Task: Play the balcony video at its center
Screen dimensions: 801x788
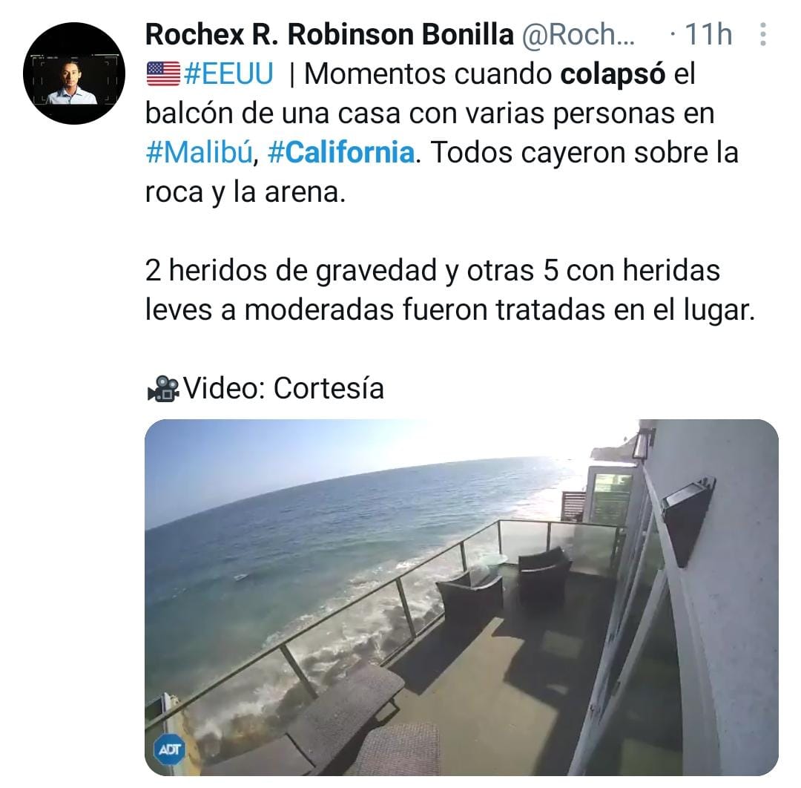Action: pos(461,597)
